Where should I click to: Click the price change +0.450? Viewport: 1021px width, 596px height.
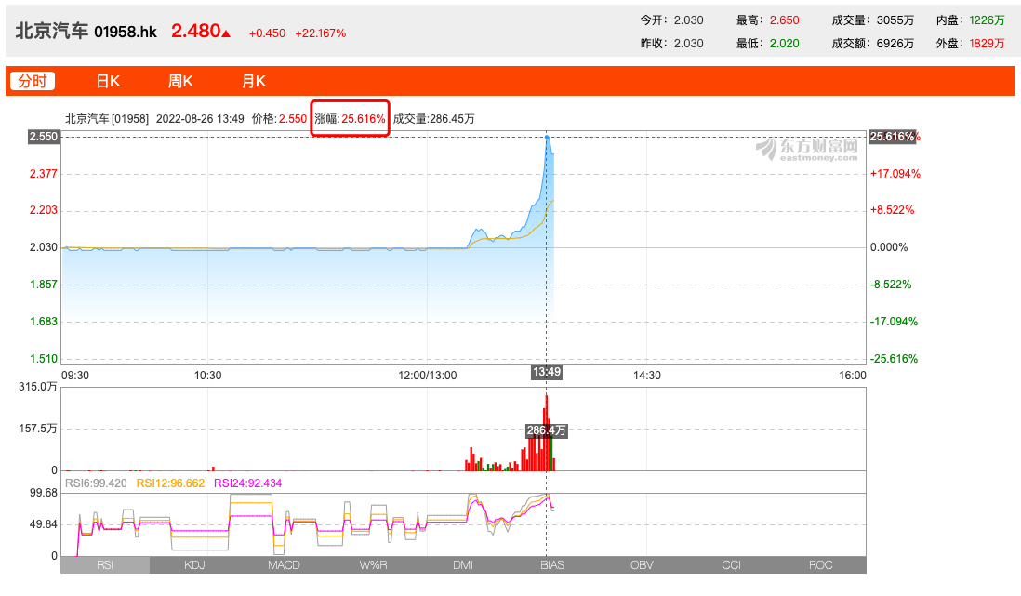(267, 33)
